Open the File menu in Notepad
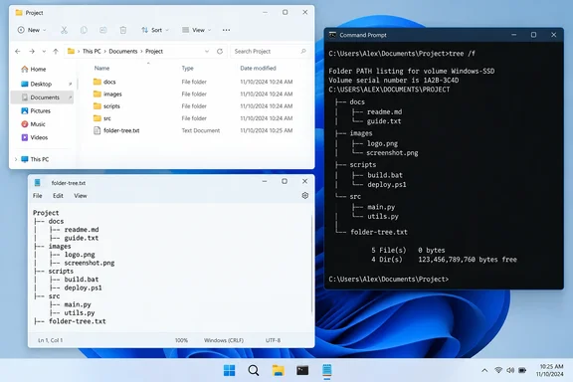 tap(37, 196)
